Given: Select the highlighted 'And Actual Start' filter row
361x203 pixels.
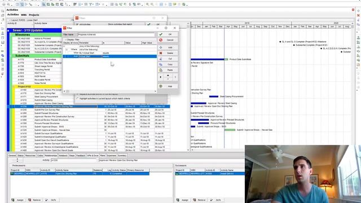Looking at the screenshot, I should (x=110, y=56).
